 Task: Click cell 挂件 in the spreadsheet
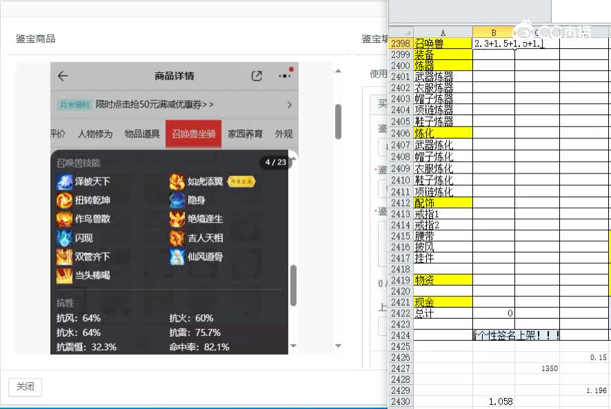point(443,258)
